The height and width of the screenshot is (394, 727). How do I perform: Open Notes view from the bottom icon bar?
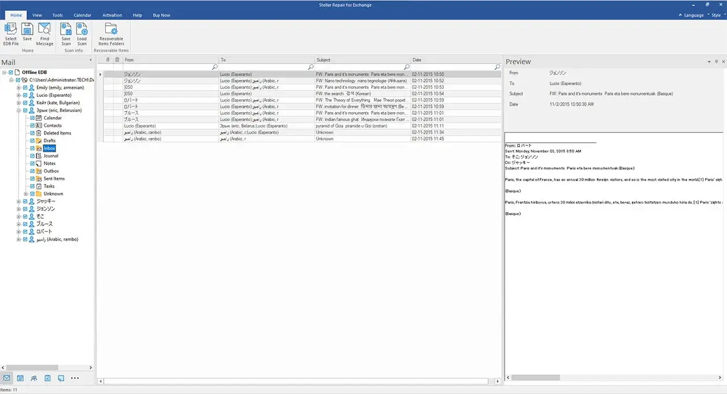click(x=61, y=378)
